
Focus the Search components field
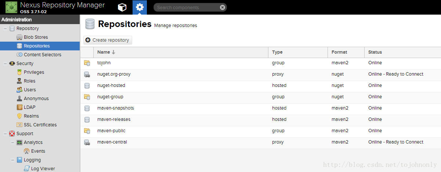(x=187, y=7)
